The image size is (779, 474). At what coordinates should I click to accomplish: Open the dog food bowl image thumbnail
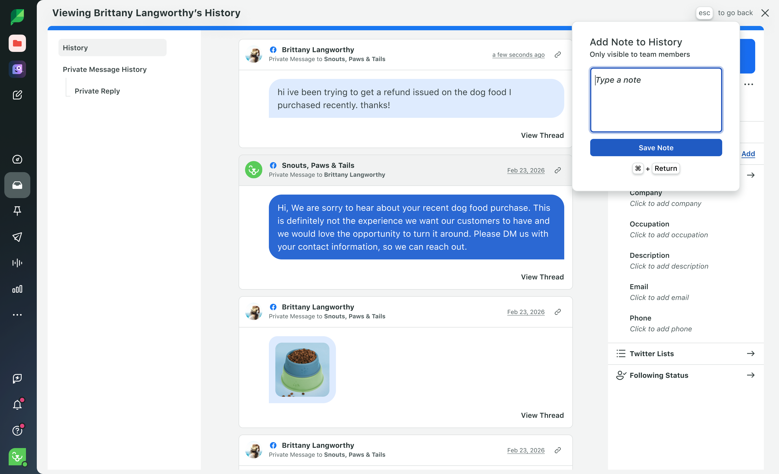[x=302, y=369]
